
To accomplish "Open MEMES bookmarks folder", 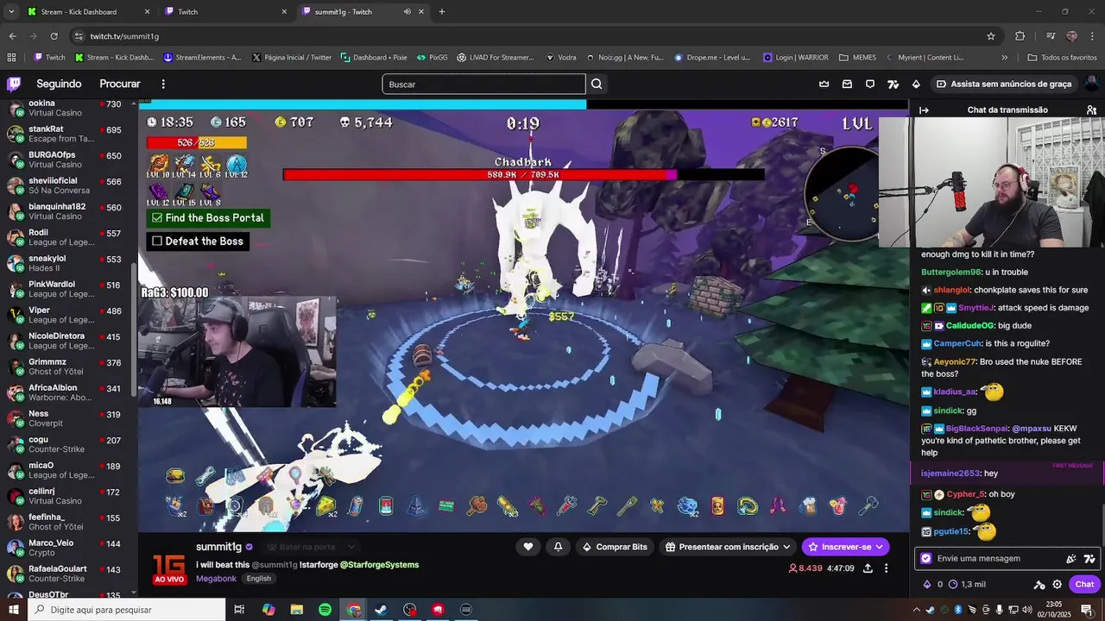I will [x=857, y=58].
